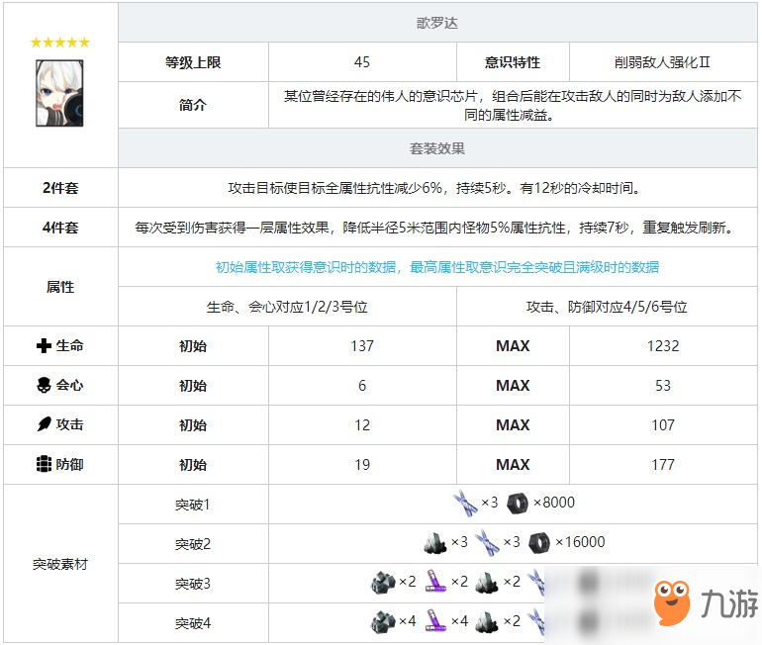762x645 pixels.
Task: Click the purple tube icon in 突破4
Action: pyautogui.click(x=435, y=621)
